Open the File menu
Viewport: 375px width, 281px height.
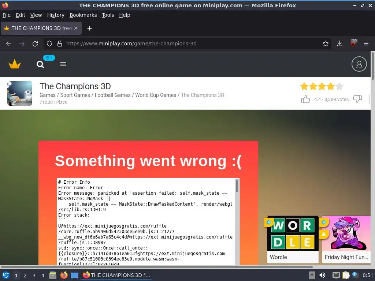[x=7, y=15]
